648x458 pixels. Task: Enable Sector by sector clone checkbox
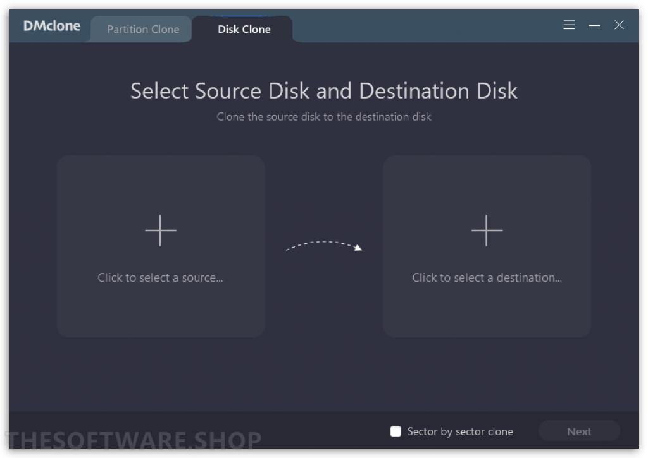(x=396, y=431)
